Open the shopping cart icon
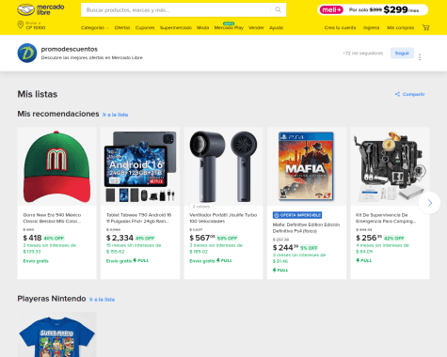The image size is (447, 357). coord(425,27)
